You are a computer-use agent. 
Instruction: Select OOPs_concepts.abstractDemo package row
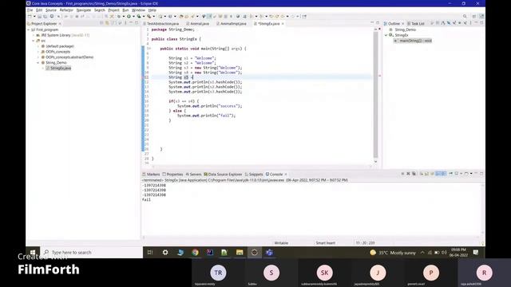(67, 57)
